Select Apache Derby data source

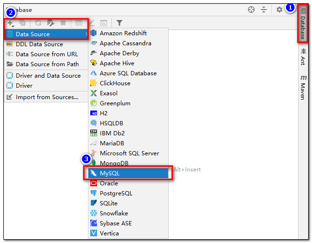[129, 53]
